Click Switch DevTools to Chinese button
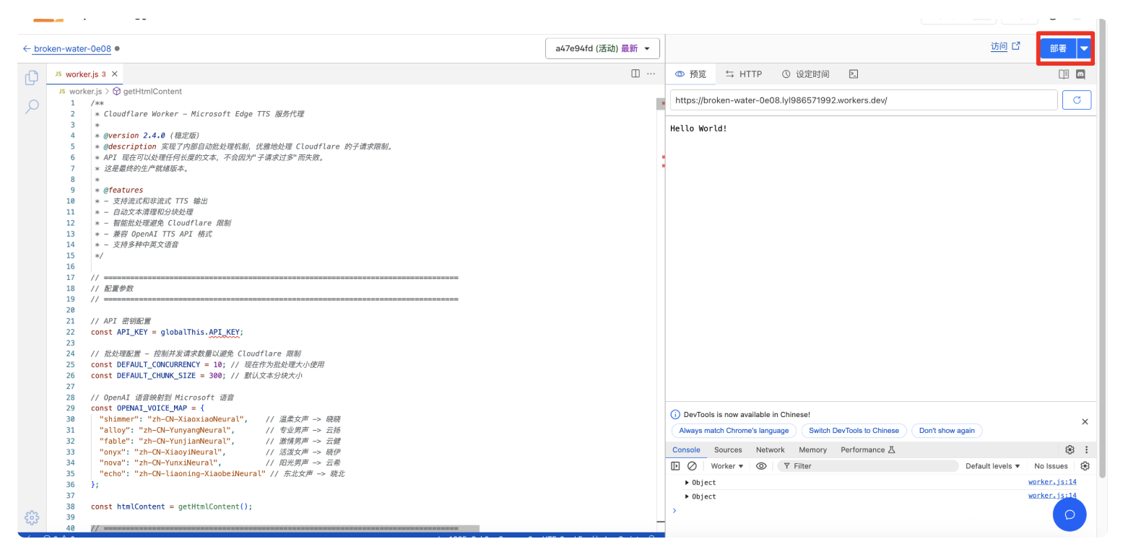This screenshot has height=557, width=1141. pyautogui.click(x=854, y=431)
